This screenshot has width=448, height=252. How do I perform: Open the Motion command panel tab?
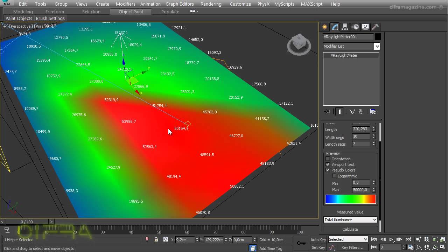coord(356,27)
